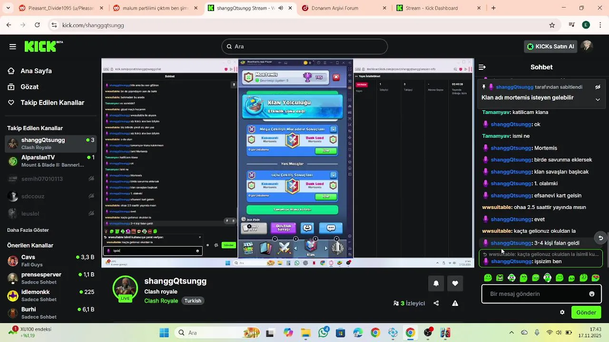Viewport: 609px width, 342px height.
Task: Open recommended channel Burhi
Action: coord(50,313)
